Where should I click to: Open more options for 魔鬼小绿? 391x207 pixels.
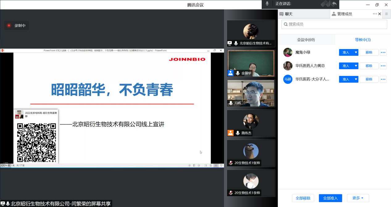(383, 52)
